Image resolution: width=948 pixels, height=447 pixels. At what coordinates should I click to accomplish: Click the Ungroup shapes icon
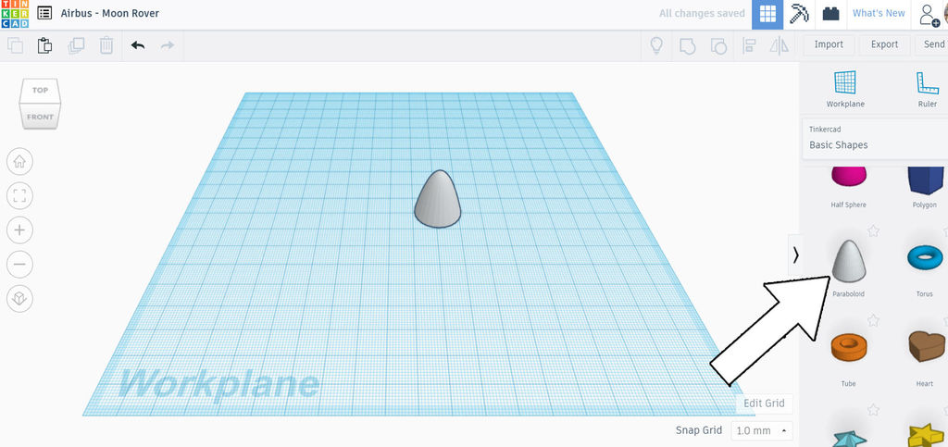718,45
